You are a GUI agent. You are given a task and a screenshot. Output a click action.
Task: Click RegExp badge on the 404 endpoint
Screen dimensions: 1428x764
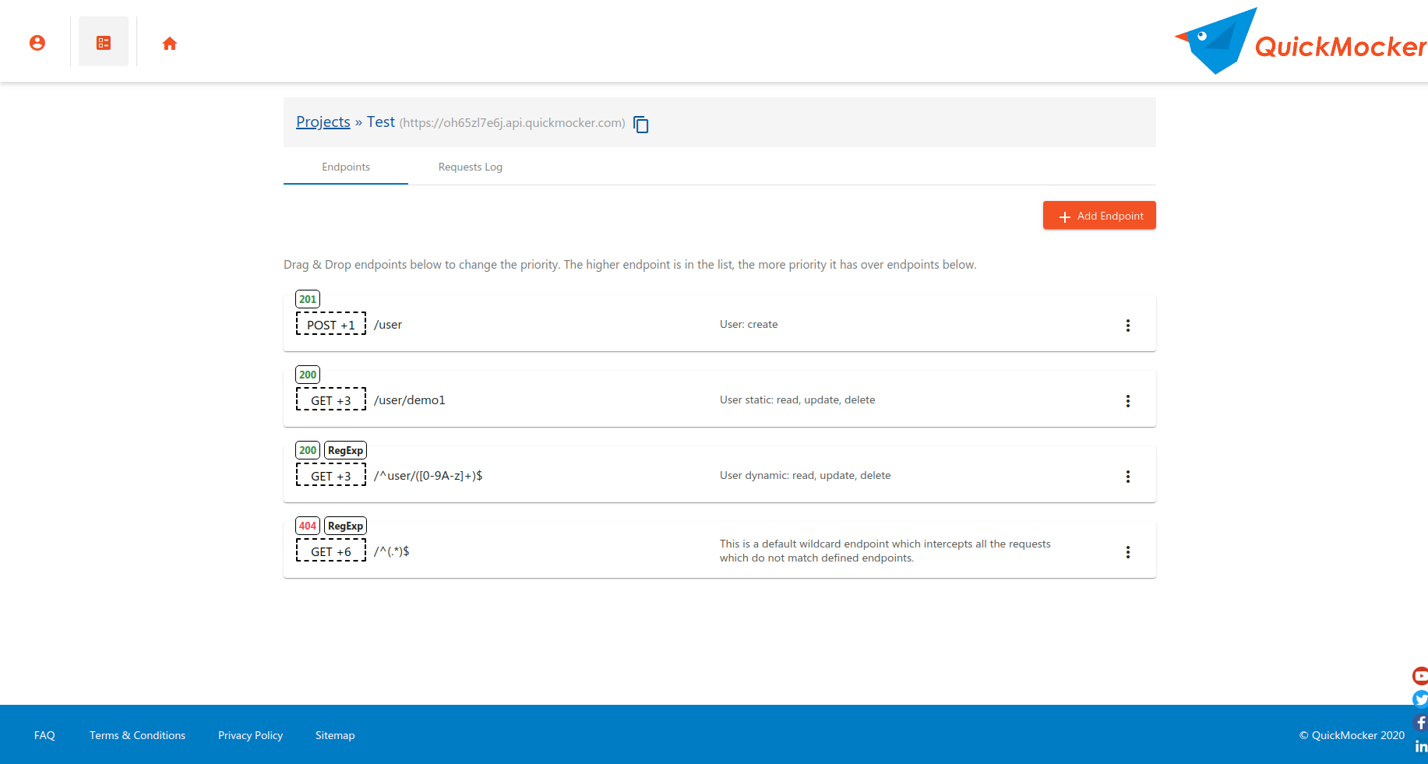(x=345, y=526)
